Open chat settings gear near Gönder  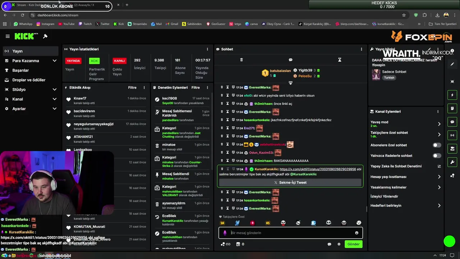click(x=339, y=244)
